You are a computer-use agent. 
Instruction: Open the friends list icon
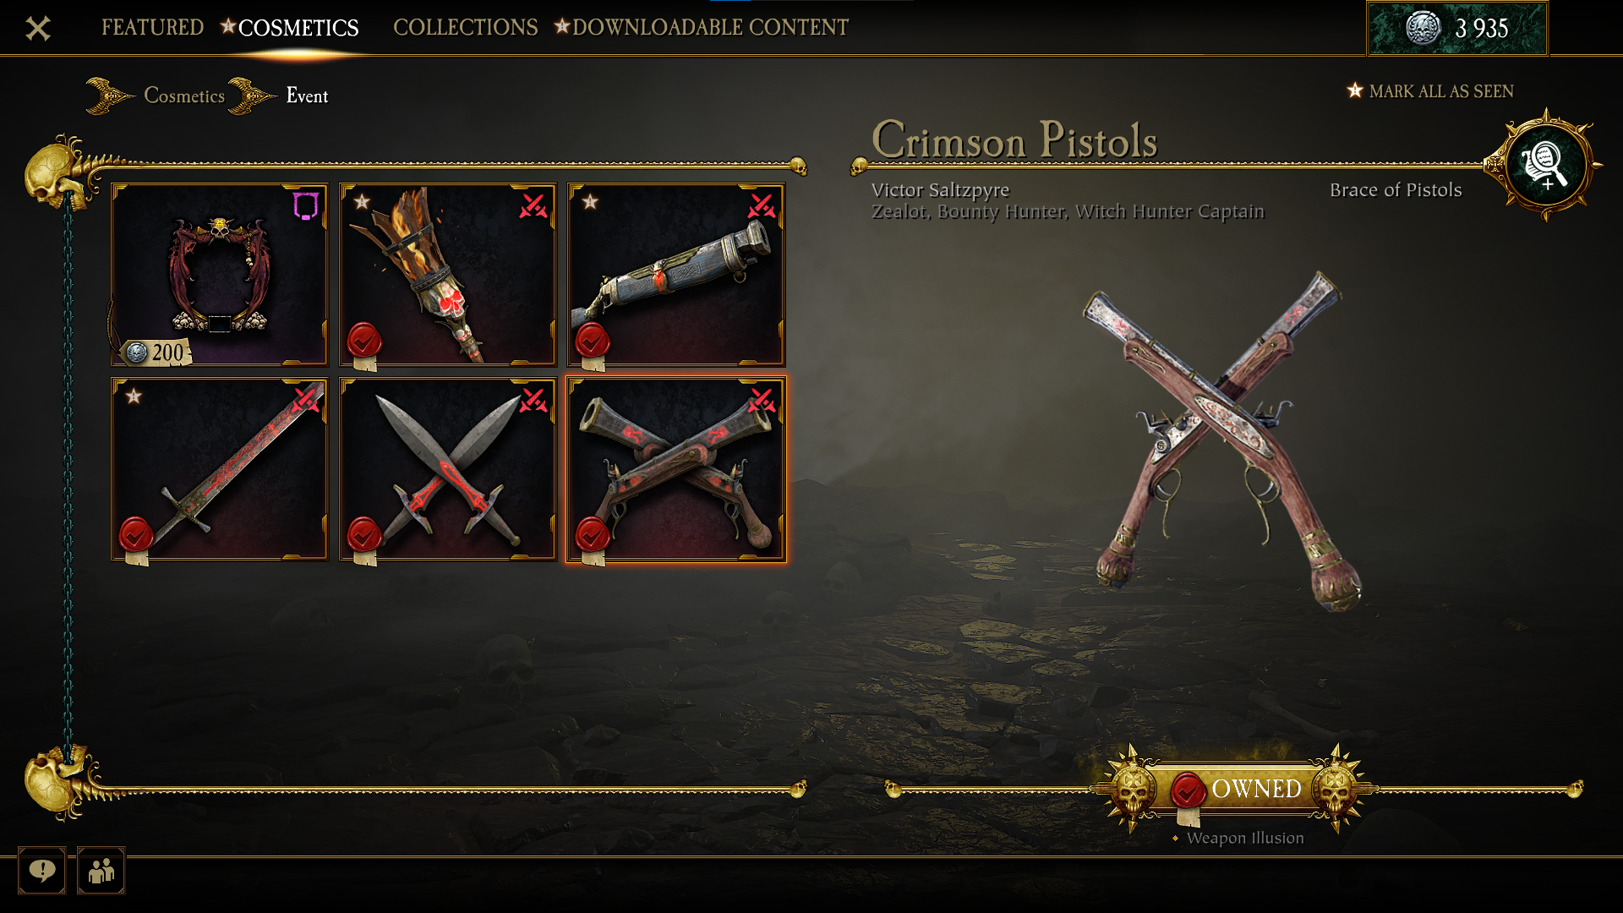[101, 870]
